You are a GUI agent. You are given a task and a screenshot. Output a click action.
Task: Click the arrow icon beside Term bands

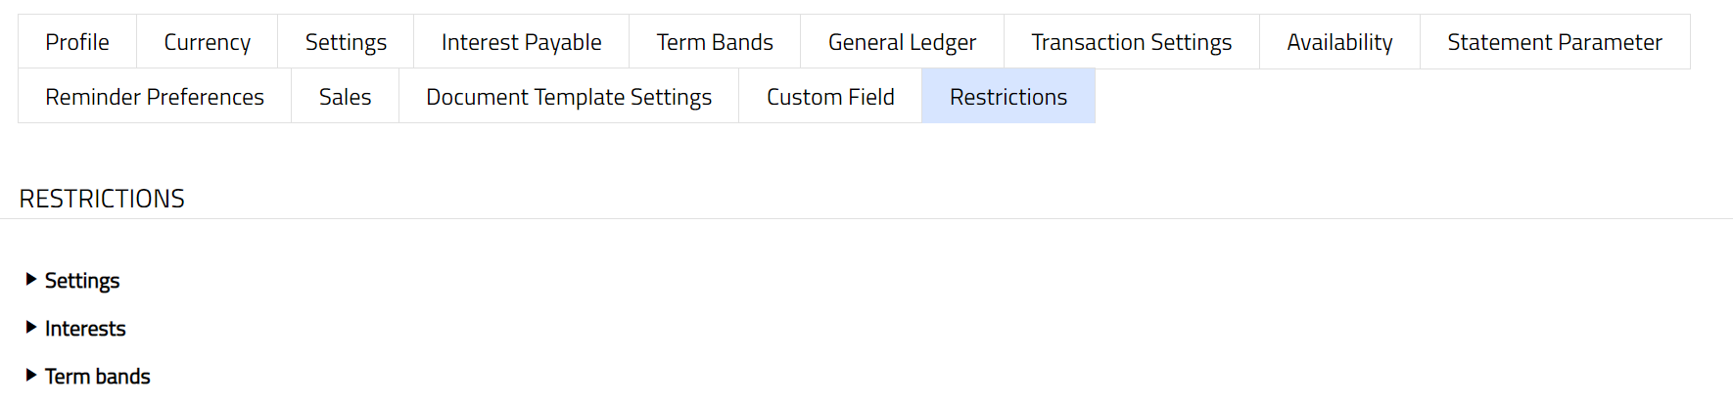[x=31, y=376]
